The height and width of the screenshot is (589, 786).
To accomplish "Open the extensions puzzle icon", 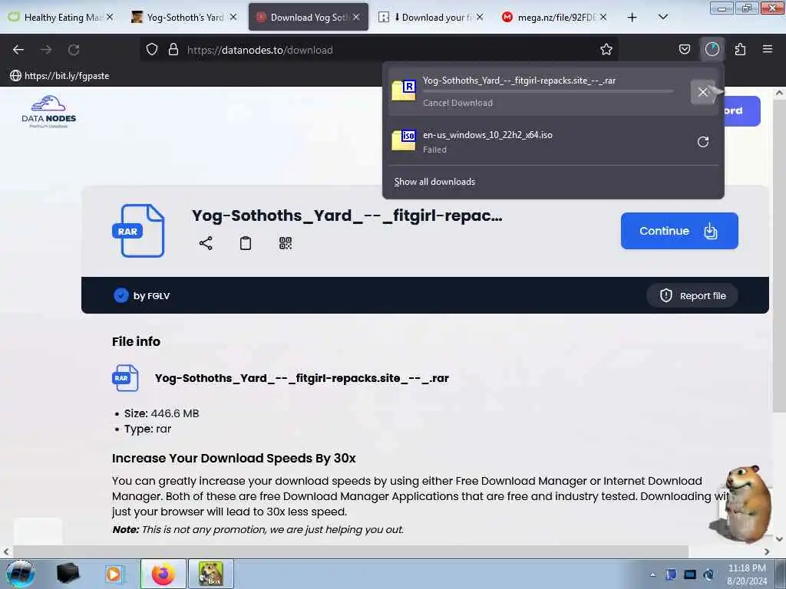I will [741, 49].
